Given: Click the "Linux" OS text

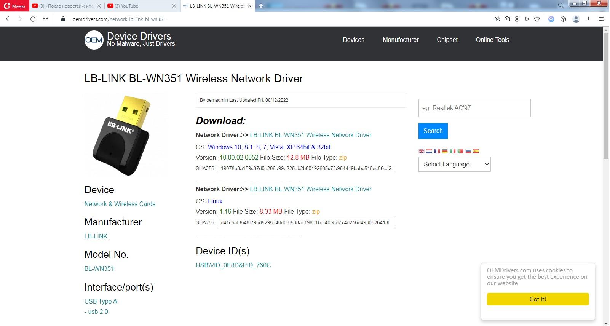Looking at the screenshot, I should tap(215, 201).
